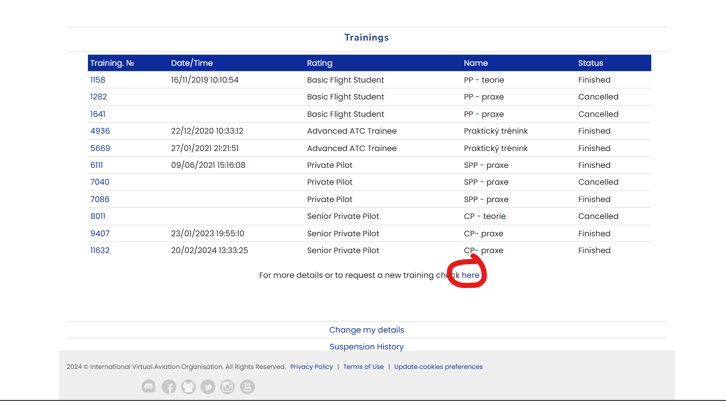This screenshot has width=726, height=401.
Task: Click the 'CP - teorie' name cell
Action: click(484, 216)
